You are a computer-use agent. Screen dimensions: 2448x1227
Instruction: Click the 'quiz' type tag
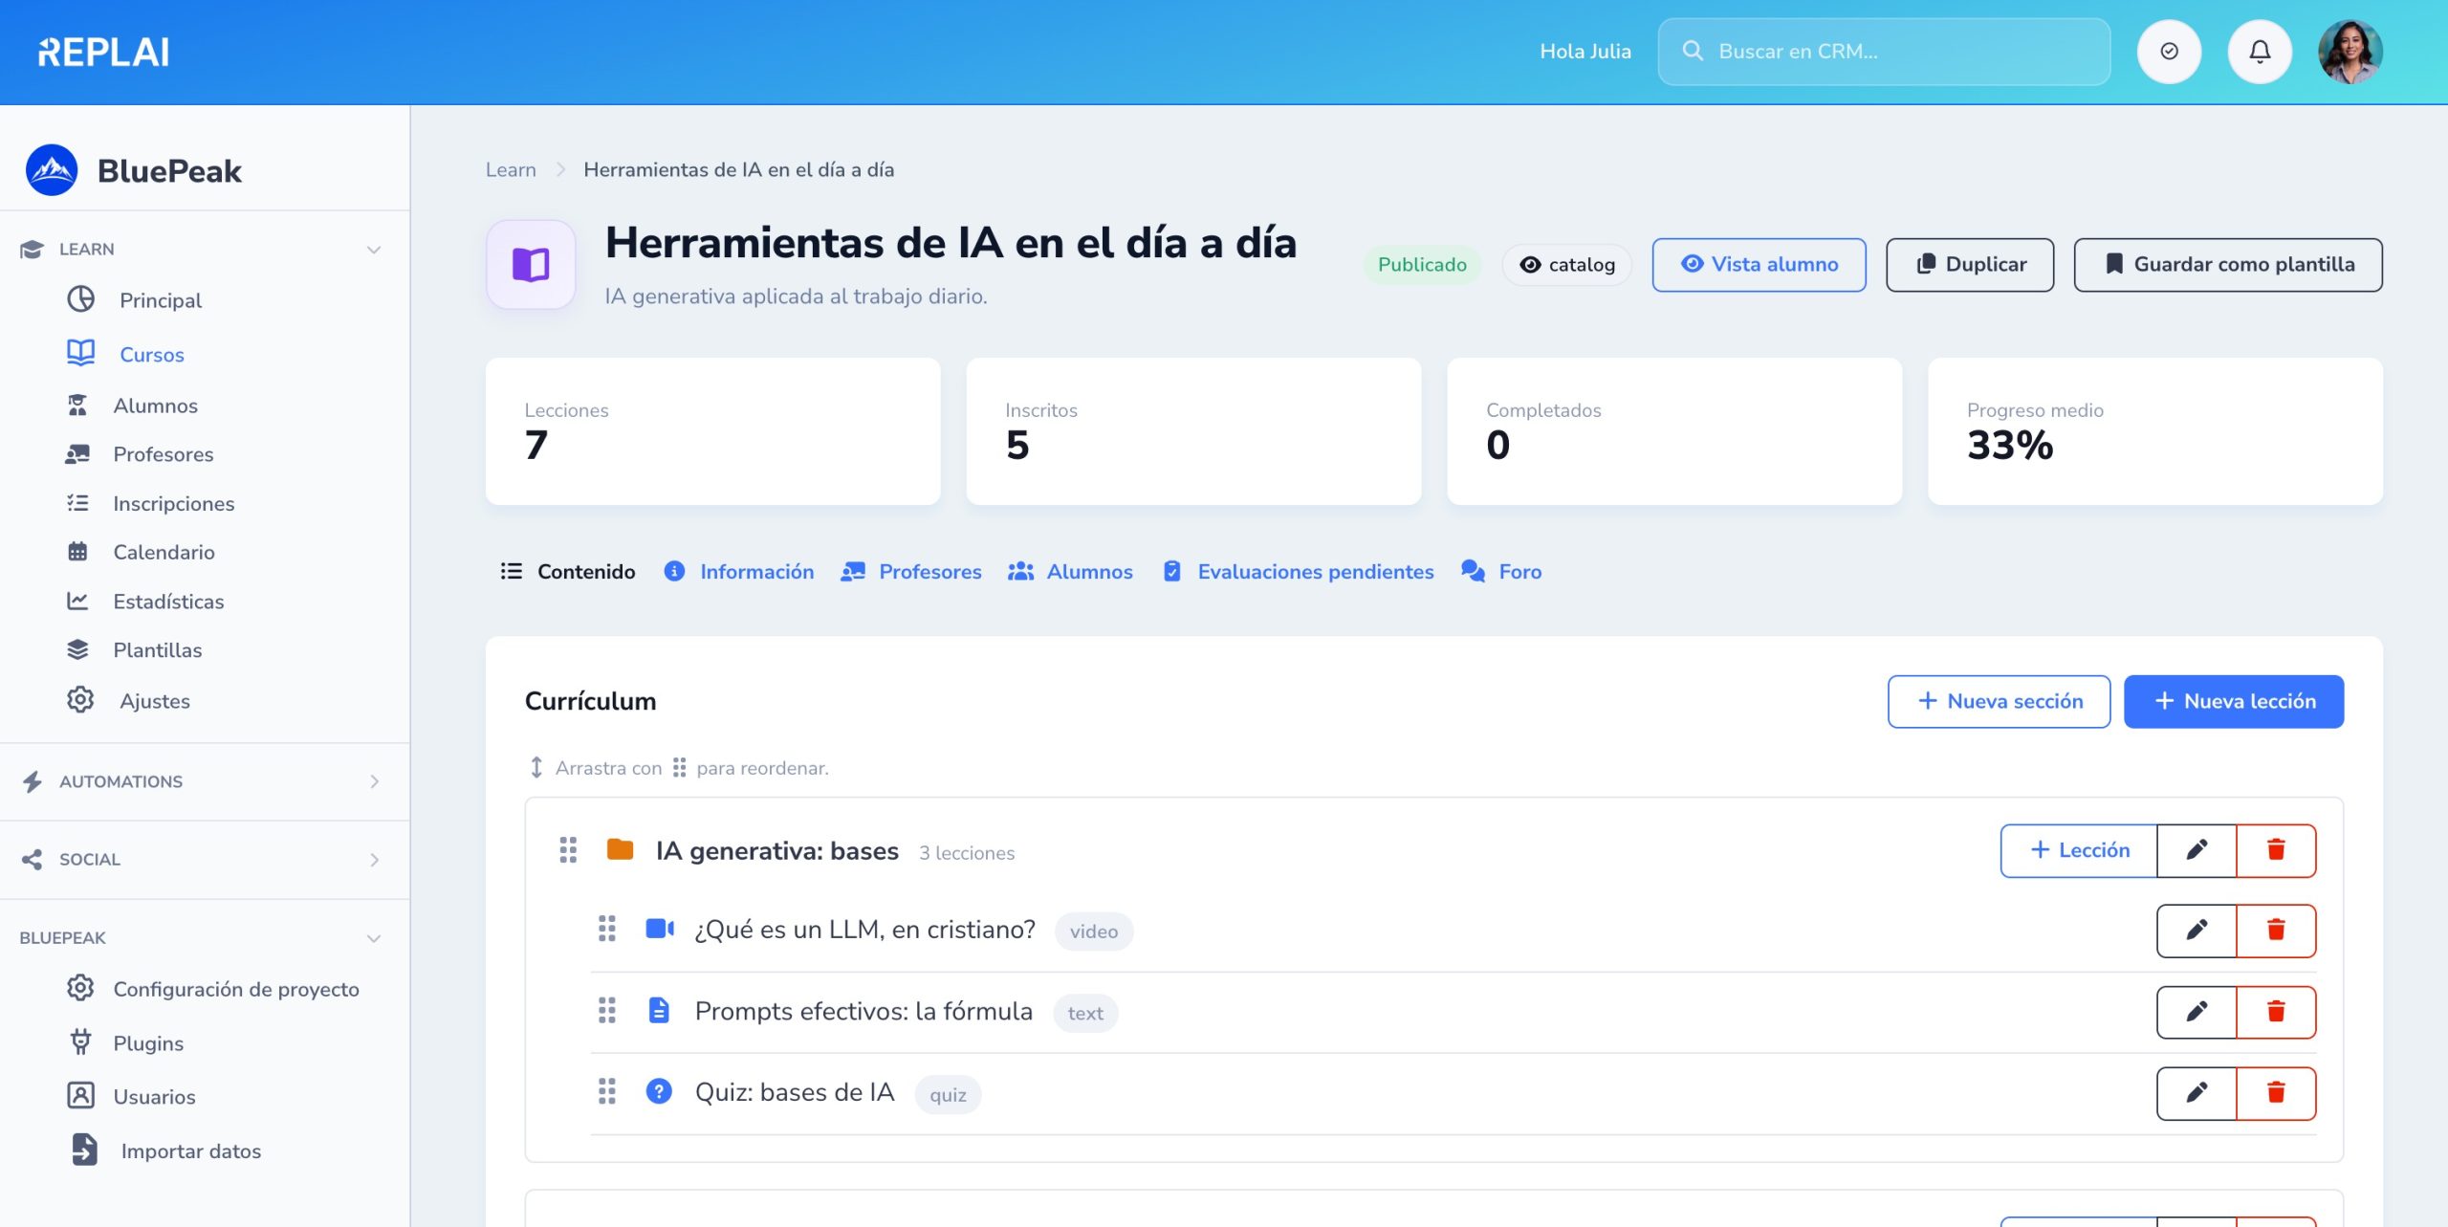coord(948,1095)
